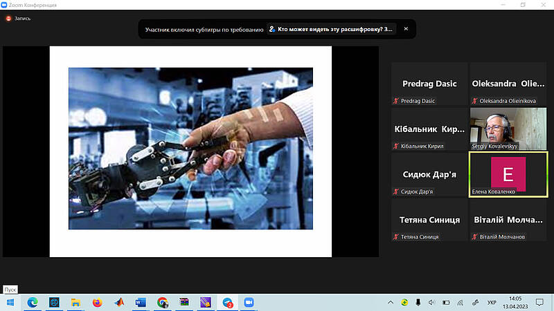Open File Explorer from the taskbar

[75, 302]
